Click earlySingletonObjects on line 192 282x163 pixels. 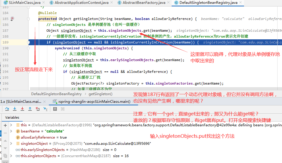coord(132,60)
